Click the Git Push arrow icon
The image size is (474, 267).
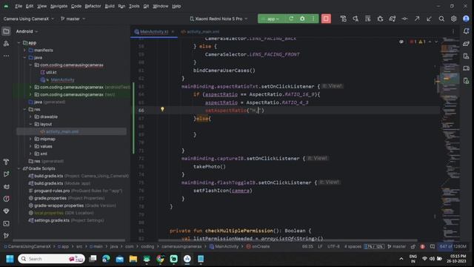coord(417,19)
